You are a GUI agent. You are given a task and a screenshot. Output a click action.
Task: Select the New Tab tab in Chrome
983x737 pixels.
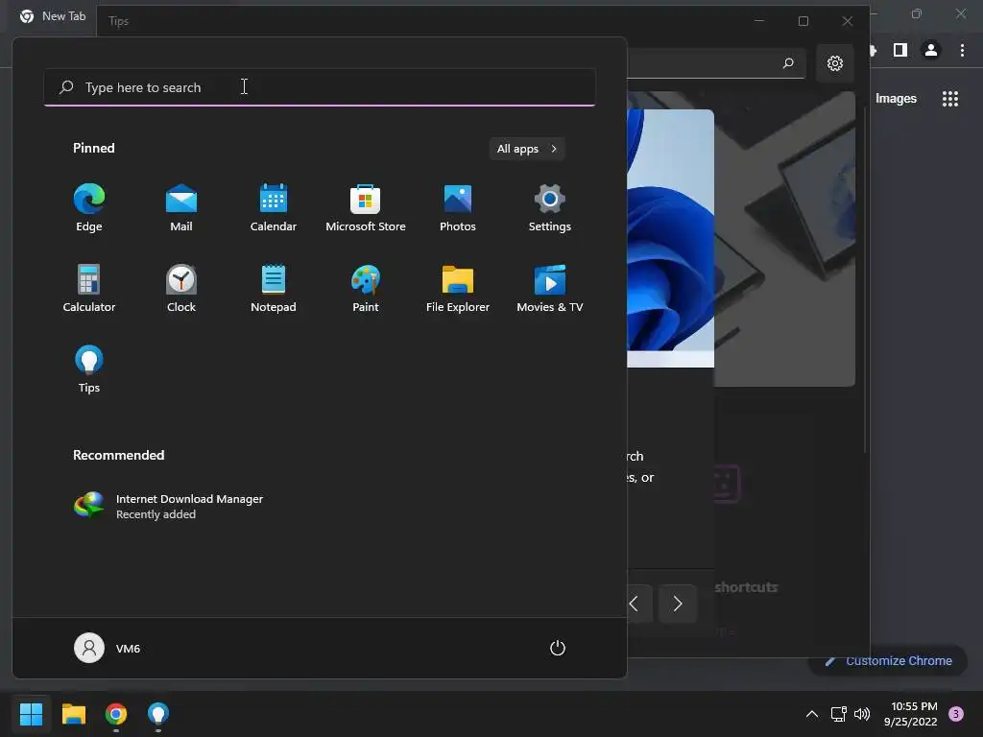coord(54,16)
